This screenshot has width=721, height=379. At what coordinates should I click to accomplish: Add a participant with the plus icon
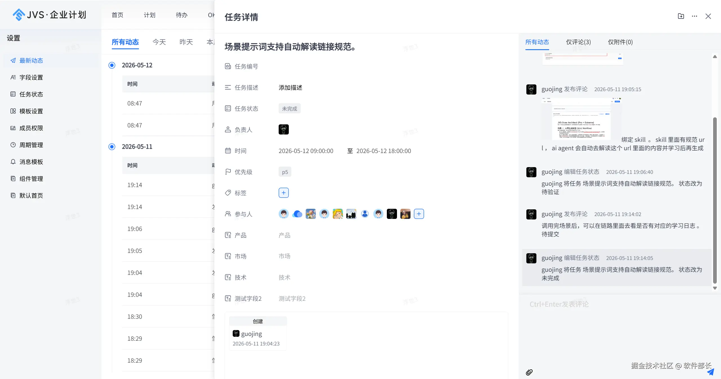pyautogui.click(x=419, y=214)
